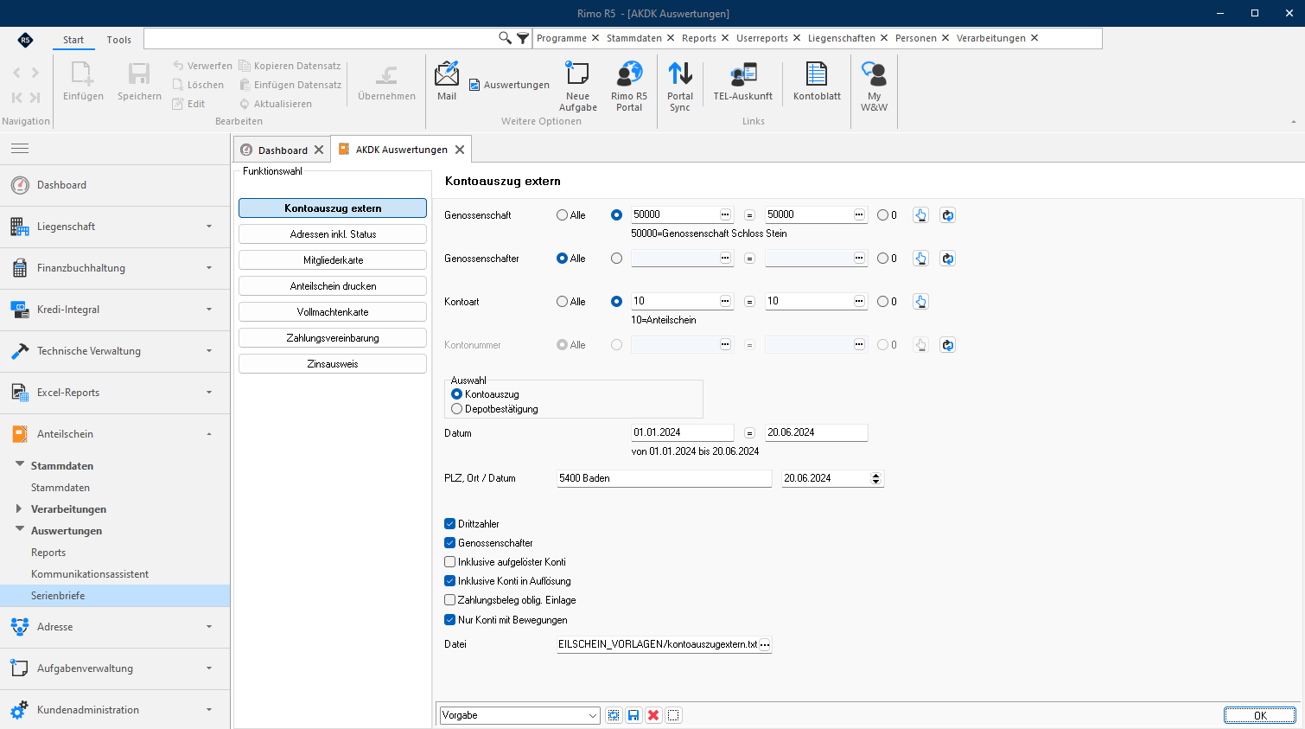Click the Datei browse ellipsis button
This screenshot has width=1305, height=729.
(x=765, y=644)
